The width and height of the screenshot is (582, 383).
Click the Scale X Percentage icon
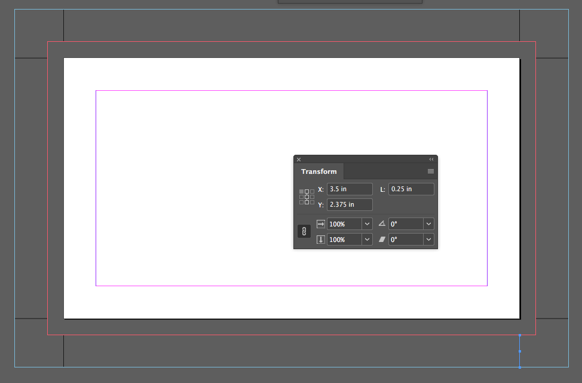pos(321,224)
